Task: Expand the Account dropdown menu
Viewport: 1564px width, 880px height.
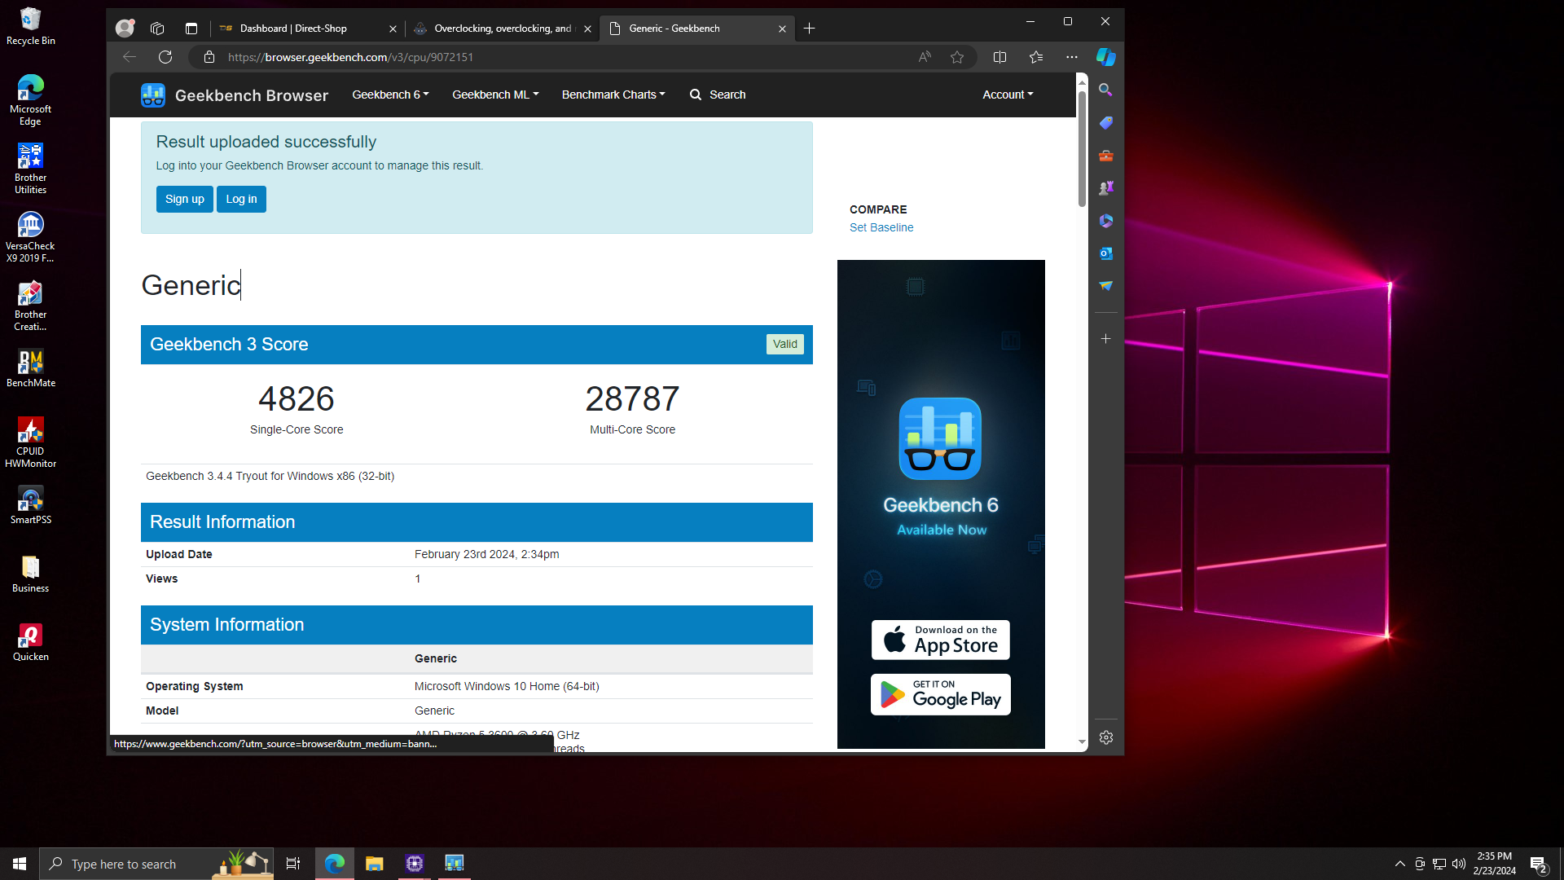Action: pos(1008,95)
